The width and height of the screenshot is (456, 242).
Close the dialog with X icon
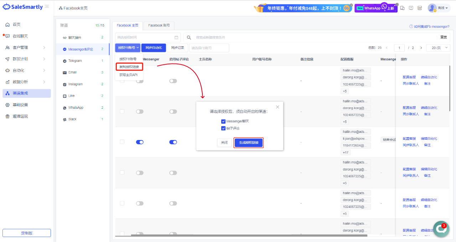pyautogui.click(x=278, y=107)
